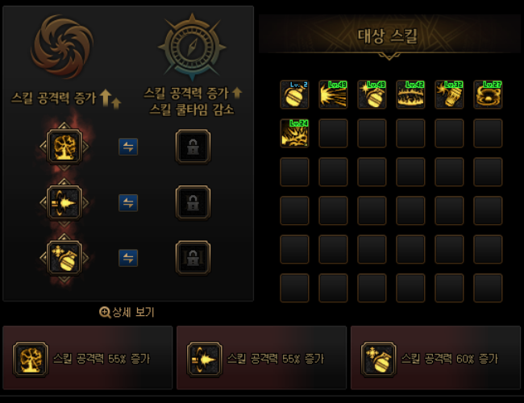The image size is (524, 403).
Task: Click the empty slot next to Lv 24 skill
Action: [x=333, y=133]
